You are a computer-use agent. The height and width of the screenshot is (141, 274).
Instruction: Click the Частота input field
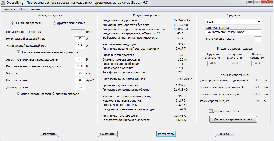[x=80, y=73]
